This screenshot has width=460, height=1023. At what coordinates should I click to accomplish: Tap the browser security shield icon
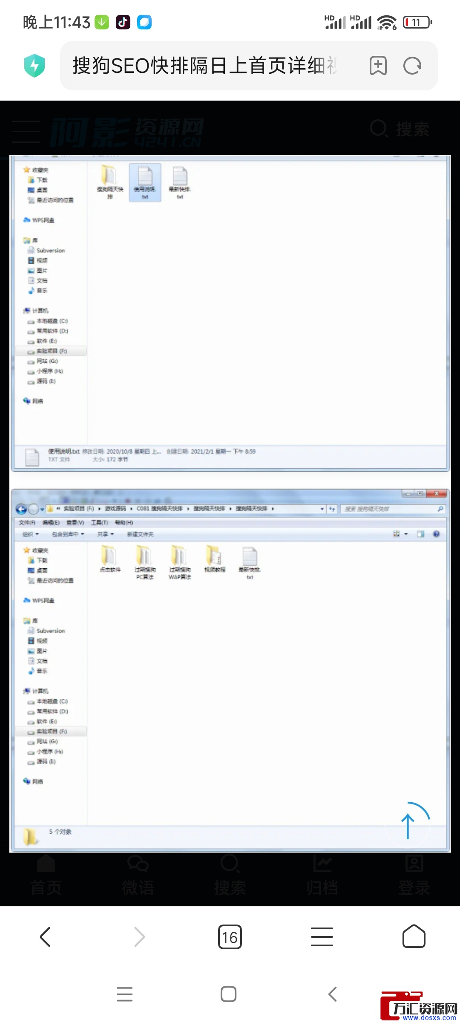34,66
